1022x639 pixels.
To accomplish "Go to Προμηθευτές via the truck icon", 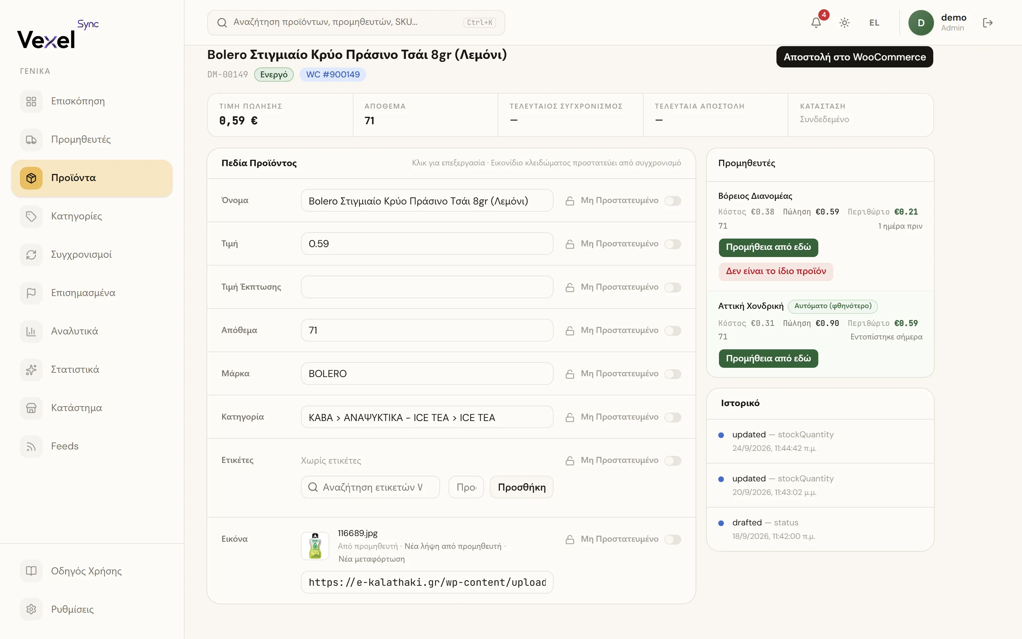I will point(31,140).
